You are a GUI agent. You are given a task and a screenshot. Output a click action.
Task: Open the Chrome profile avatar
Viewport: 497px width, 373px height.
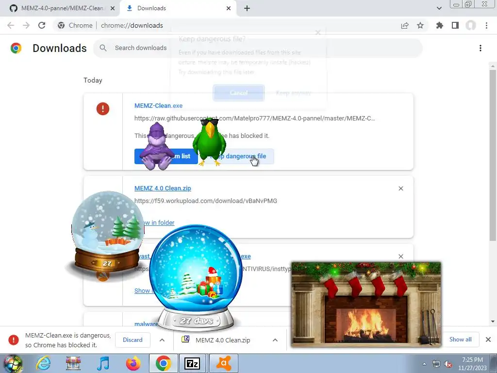(471, 25)
